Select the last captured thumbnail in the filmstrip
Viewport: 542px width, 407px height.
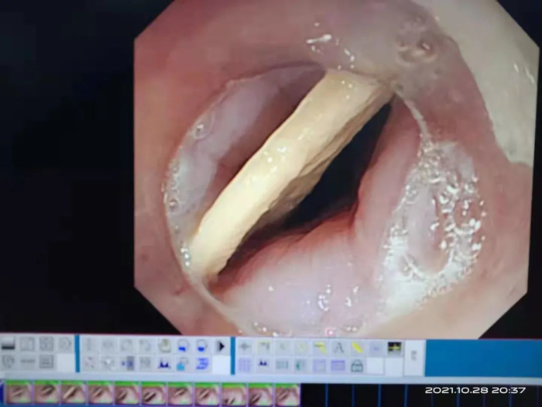pyautogui.click(x=287, y=394)
